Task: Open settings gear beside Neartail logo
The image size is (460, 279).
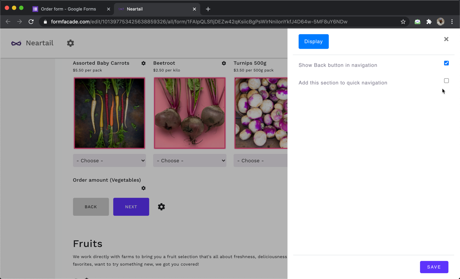Action: (70, 43)
